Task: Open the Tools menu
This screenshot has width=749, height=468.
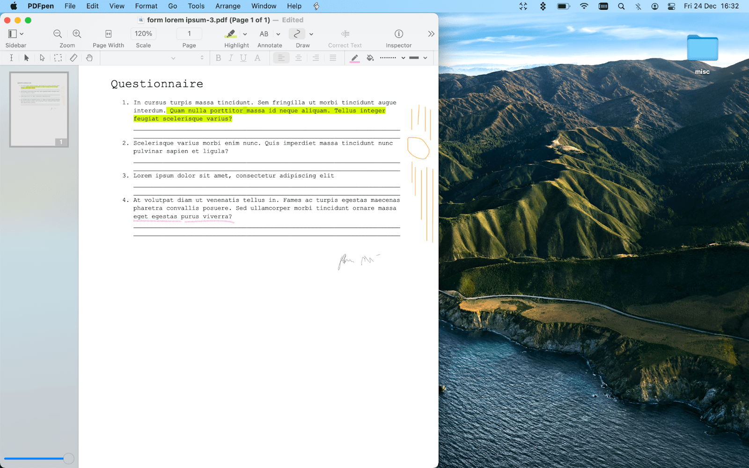Action: [x=196, y=6]
